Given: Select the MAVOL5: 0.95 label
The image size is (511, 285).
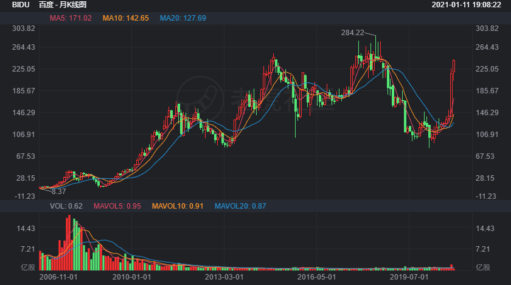Looking at the screenshot, I should click(117, 206).
